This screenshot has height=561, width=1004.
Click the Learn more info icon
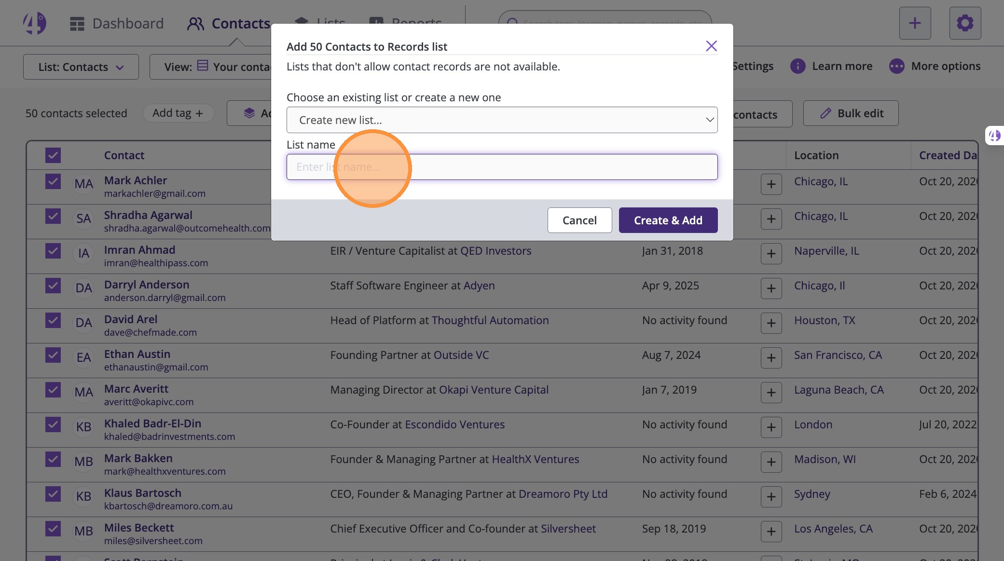point(798,66)
